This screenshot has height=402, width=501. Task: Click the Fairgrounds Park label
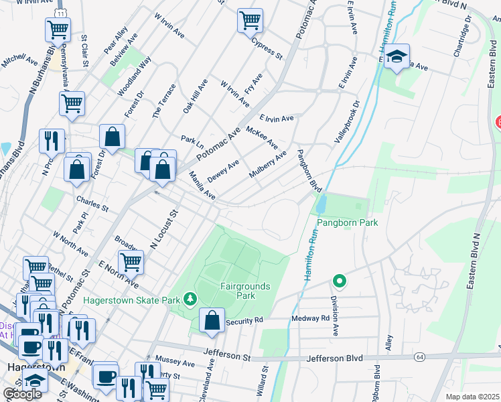coord(245,291)
